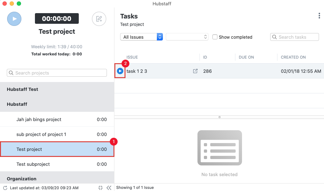Click the pane splitter handle dot
This screenshot has width=324, height=191.
coord(220,117)
